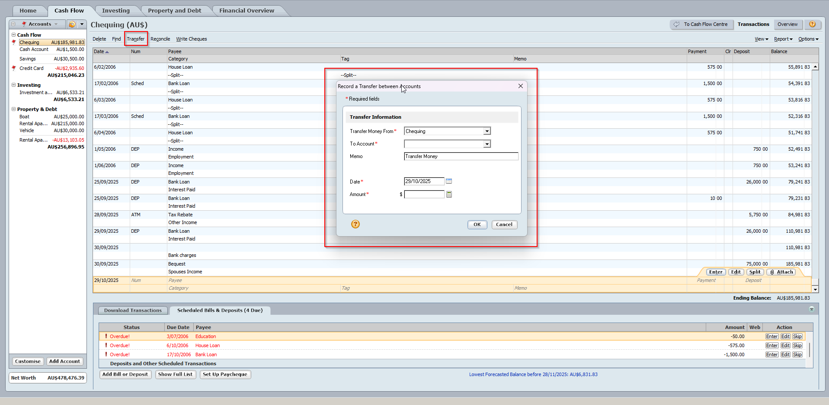Screen dimensions: 829x405
Task: Open the View menu dropdown
Action: click(x=761, y=39)
